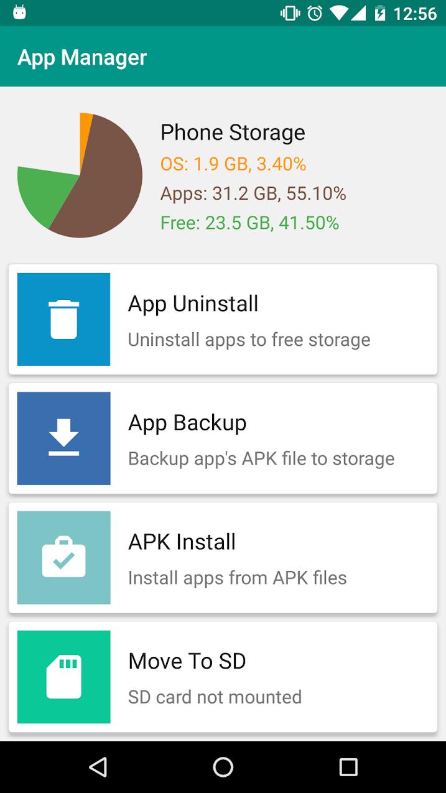Tap the Android robot notification icon

[x=20, y=12]
